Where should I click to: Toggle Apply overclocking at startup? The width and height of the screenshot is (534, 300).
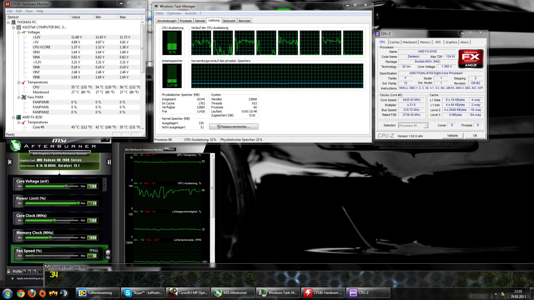[x=13, y=278]
